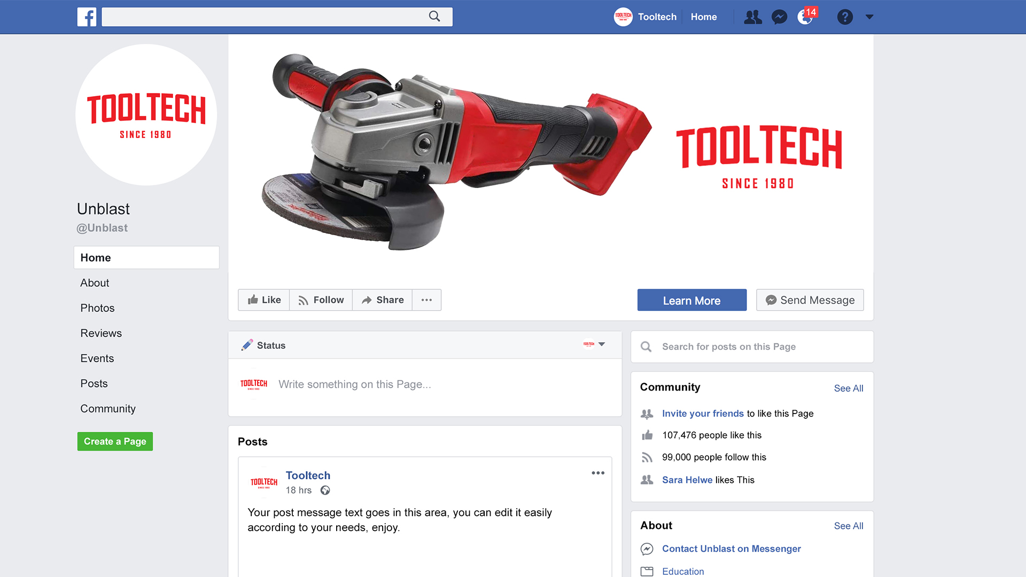Open the Messenger icon in top bar

[x=779, y=17]
